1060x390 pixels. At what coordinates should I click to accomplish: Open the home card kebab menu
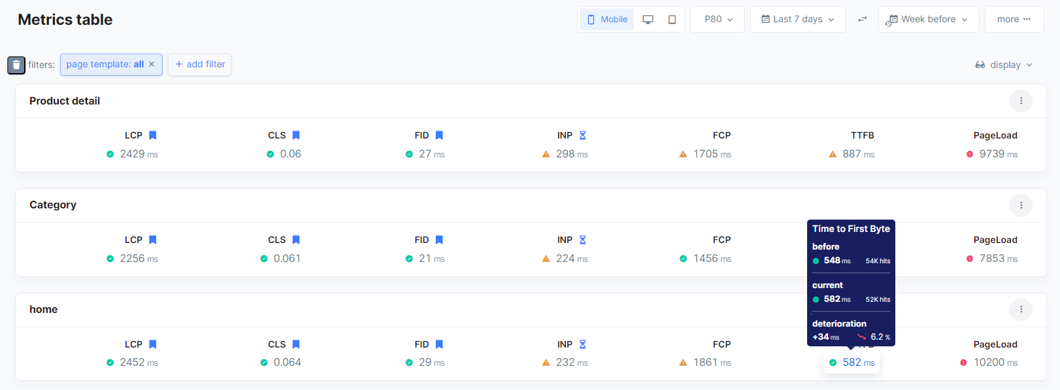1021,309
